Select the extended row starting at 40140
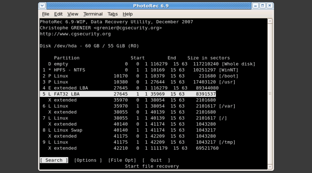The width and height of the screenshot is (312, 173). tap(132, 124)
